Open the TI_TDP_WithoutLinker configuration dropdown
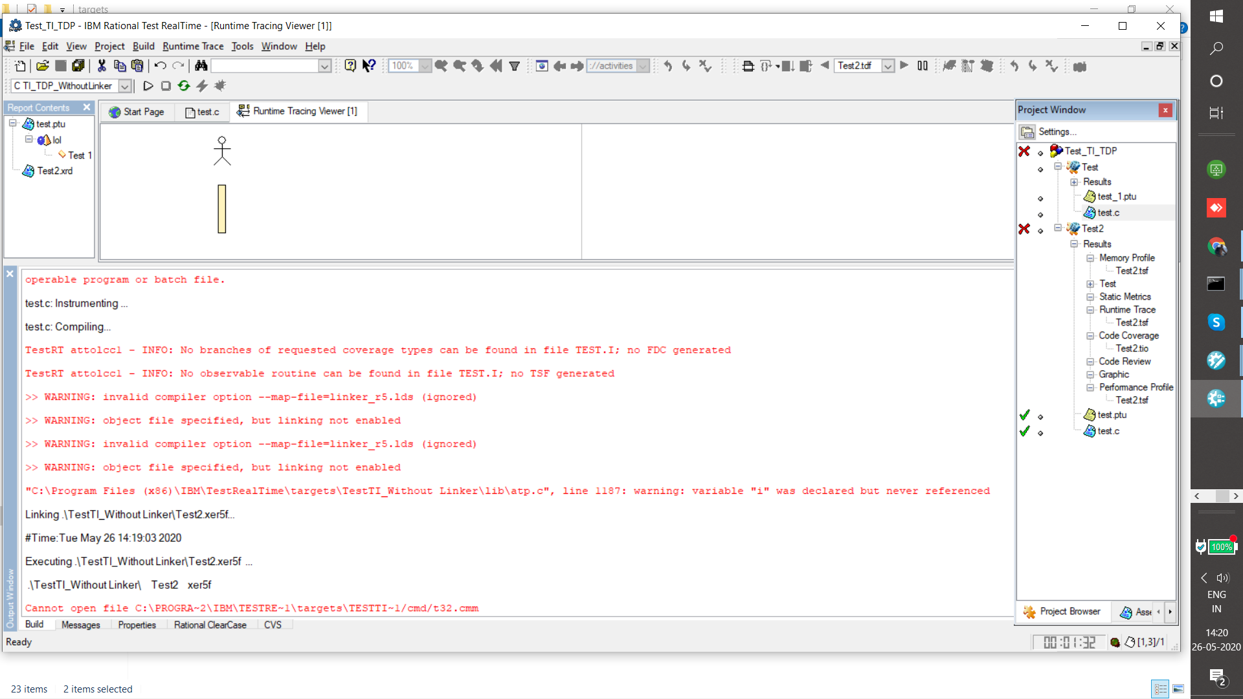1243x699 pixels. coord(125,86)
